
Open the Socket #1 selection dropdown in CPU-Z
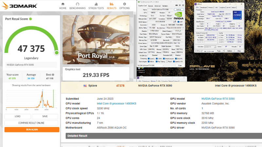(210, 47)
